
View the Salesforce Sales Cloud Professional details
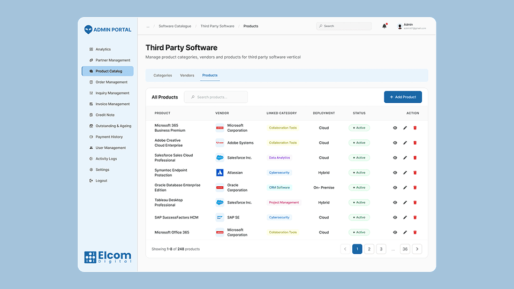pyautogui.click(x=395, y=158)
